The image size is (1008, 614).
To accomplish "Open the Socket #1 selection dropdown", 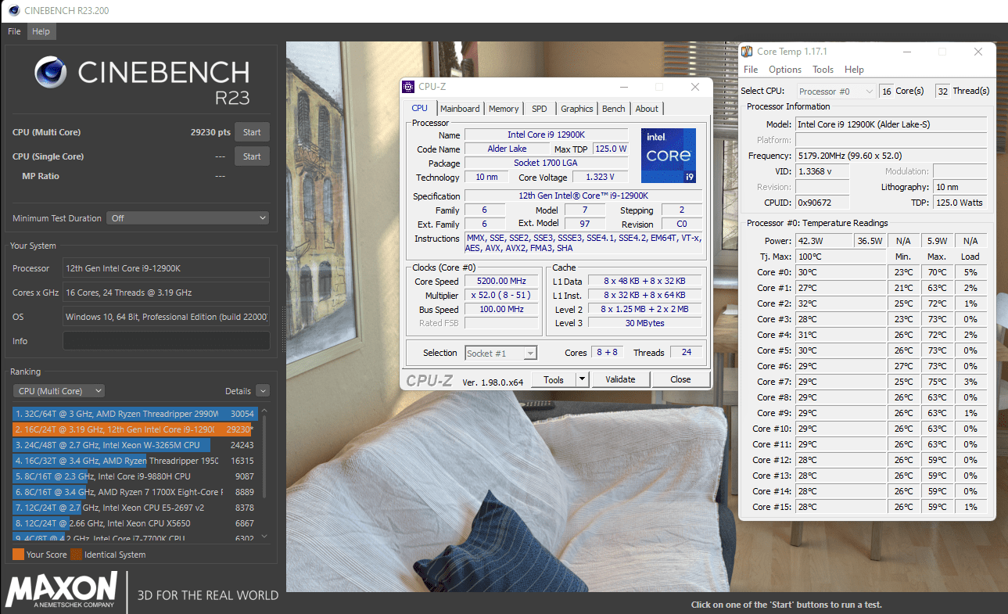I will pos(501,353).
